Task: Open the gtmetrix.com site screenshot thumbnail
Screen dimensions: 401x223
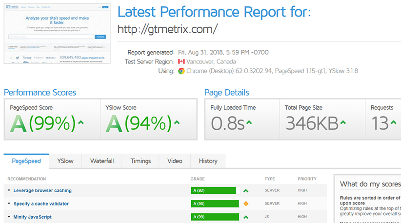Action: pos(57,33)
